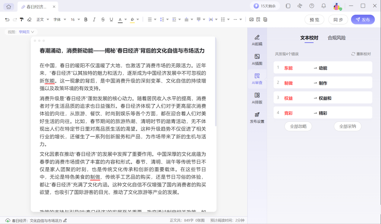Toggle underline formatting

pos(111,19)
